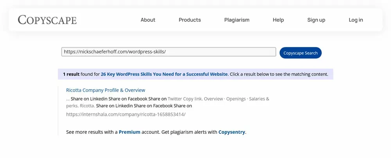Focus the URL search input field
Screen dimensions: 391x158
click(168, 52)
